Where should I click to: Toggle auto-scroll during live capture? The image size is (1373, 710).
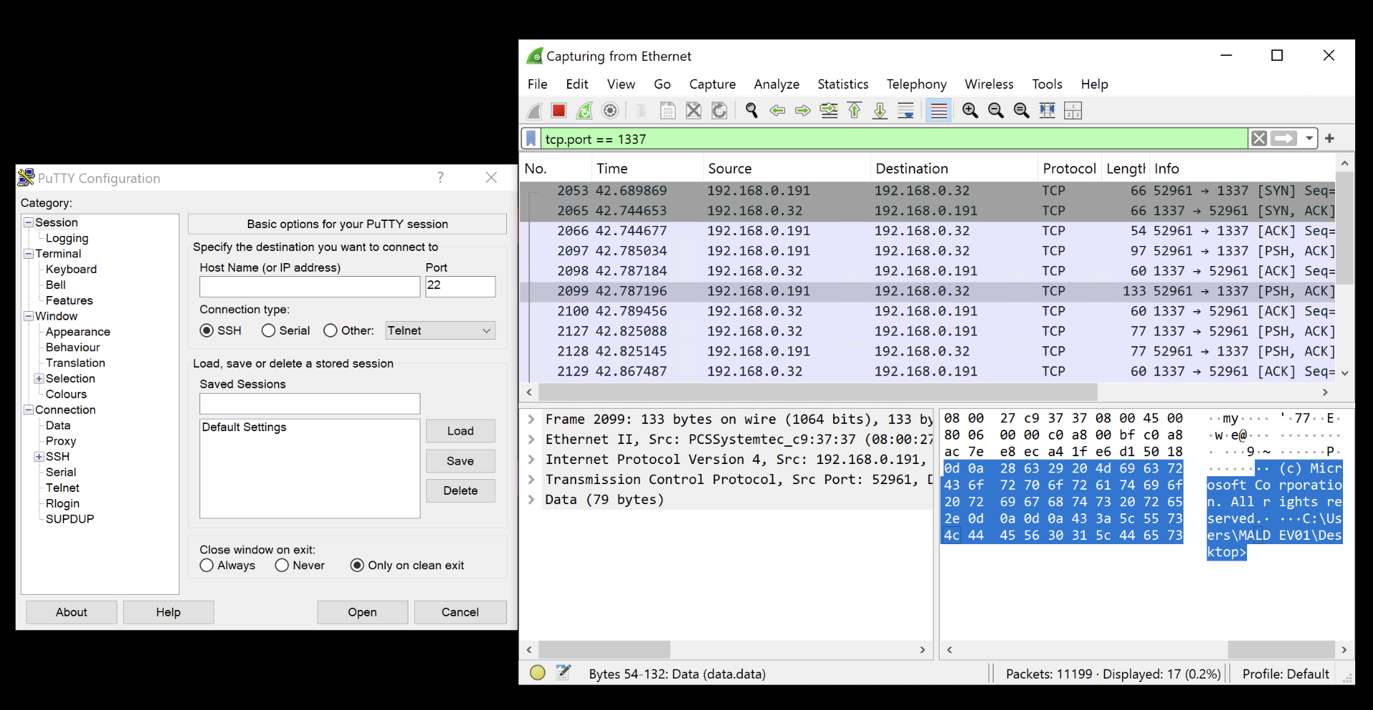coord(906,111)
